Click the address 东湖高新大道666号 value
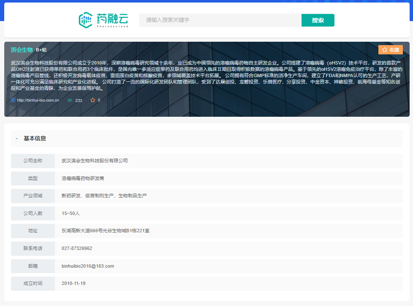Image resolution: width=413 pixels, height=306 pixels. pyautogui.click(x=105, y=231)
